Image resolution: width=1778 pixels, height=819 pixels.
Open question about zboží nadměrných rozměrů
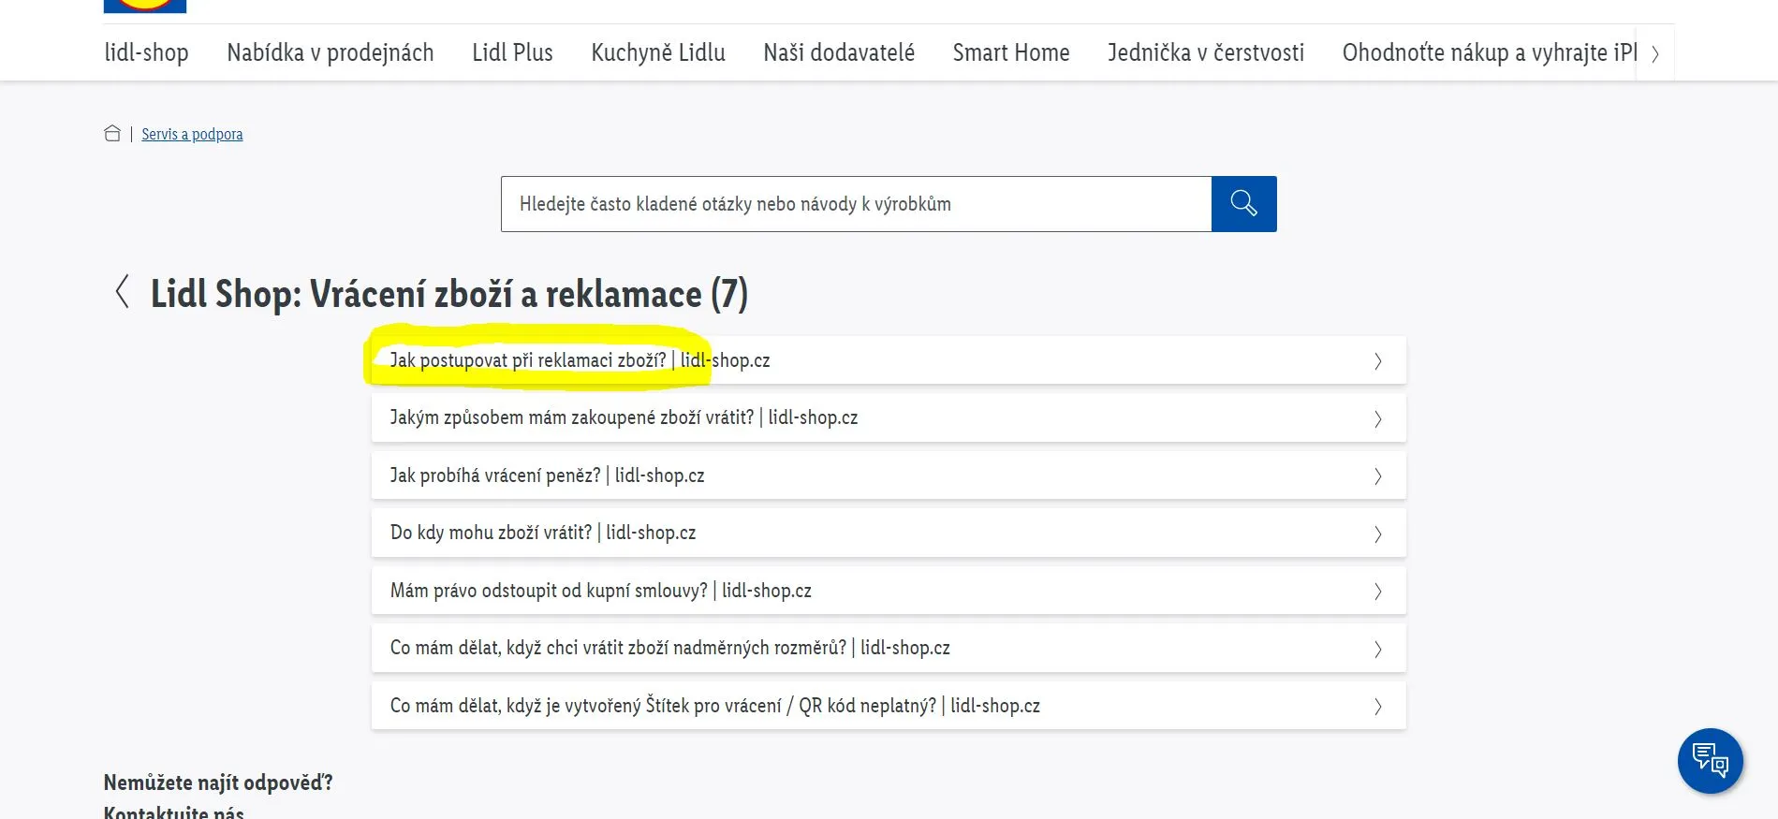click(889, 648)
